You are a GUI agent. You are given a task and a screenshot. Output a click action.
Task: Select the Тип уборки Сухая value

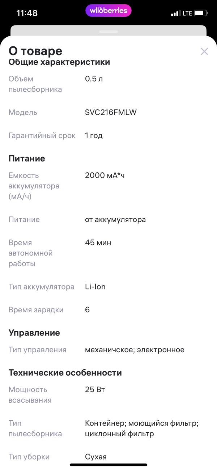(x=96, y=457)
